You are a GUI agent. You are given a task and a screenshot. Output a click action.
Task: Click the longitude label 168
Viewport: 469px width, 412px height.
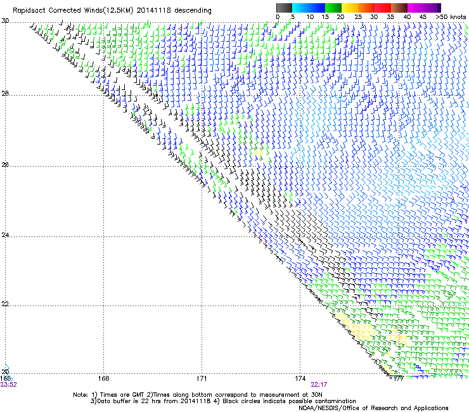click(x=103, y=378)
